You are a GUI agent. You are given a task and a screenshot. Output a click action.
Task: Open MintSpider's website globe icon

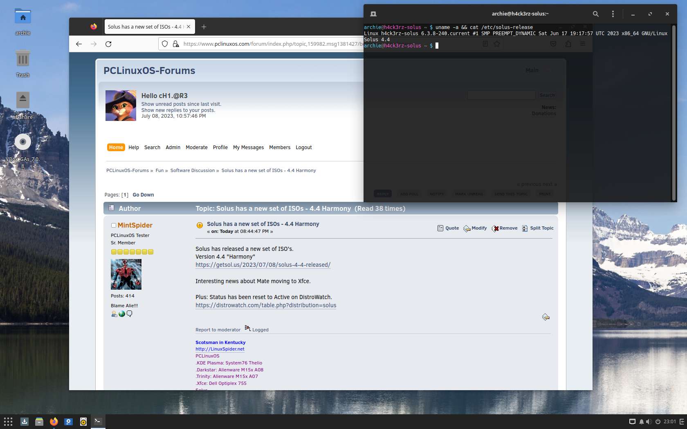[122, 314]
